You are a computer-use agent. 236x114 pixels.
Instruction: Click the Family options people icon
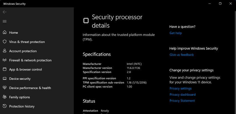pos(5,97)
